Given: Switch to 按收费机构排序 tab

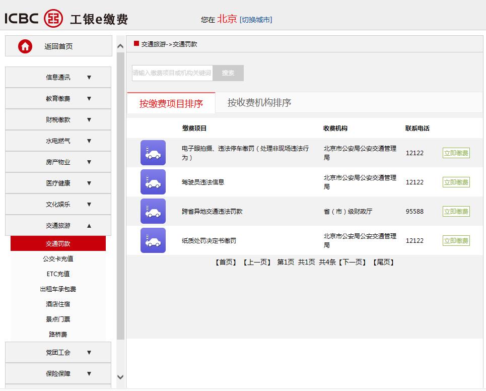Looking at the screenshot, I should click(259, 103).
